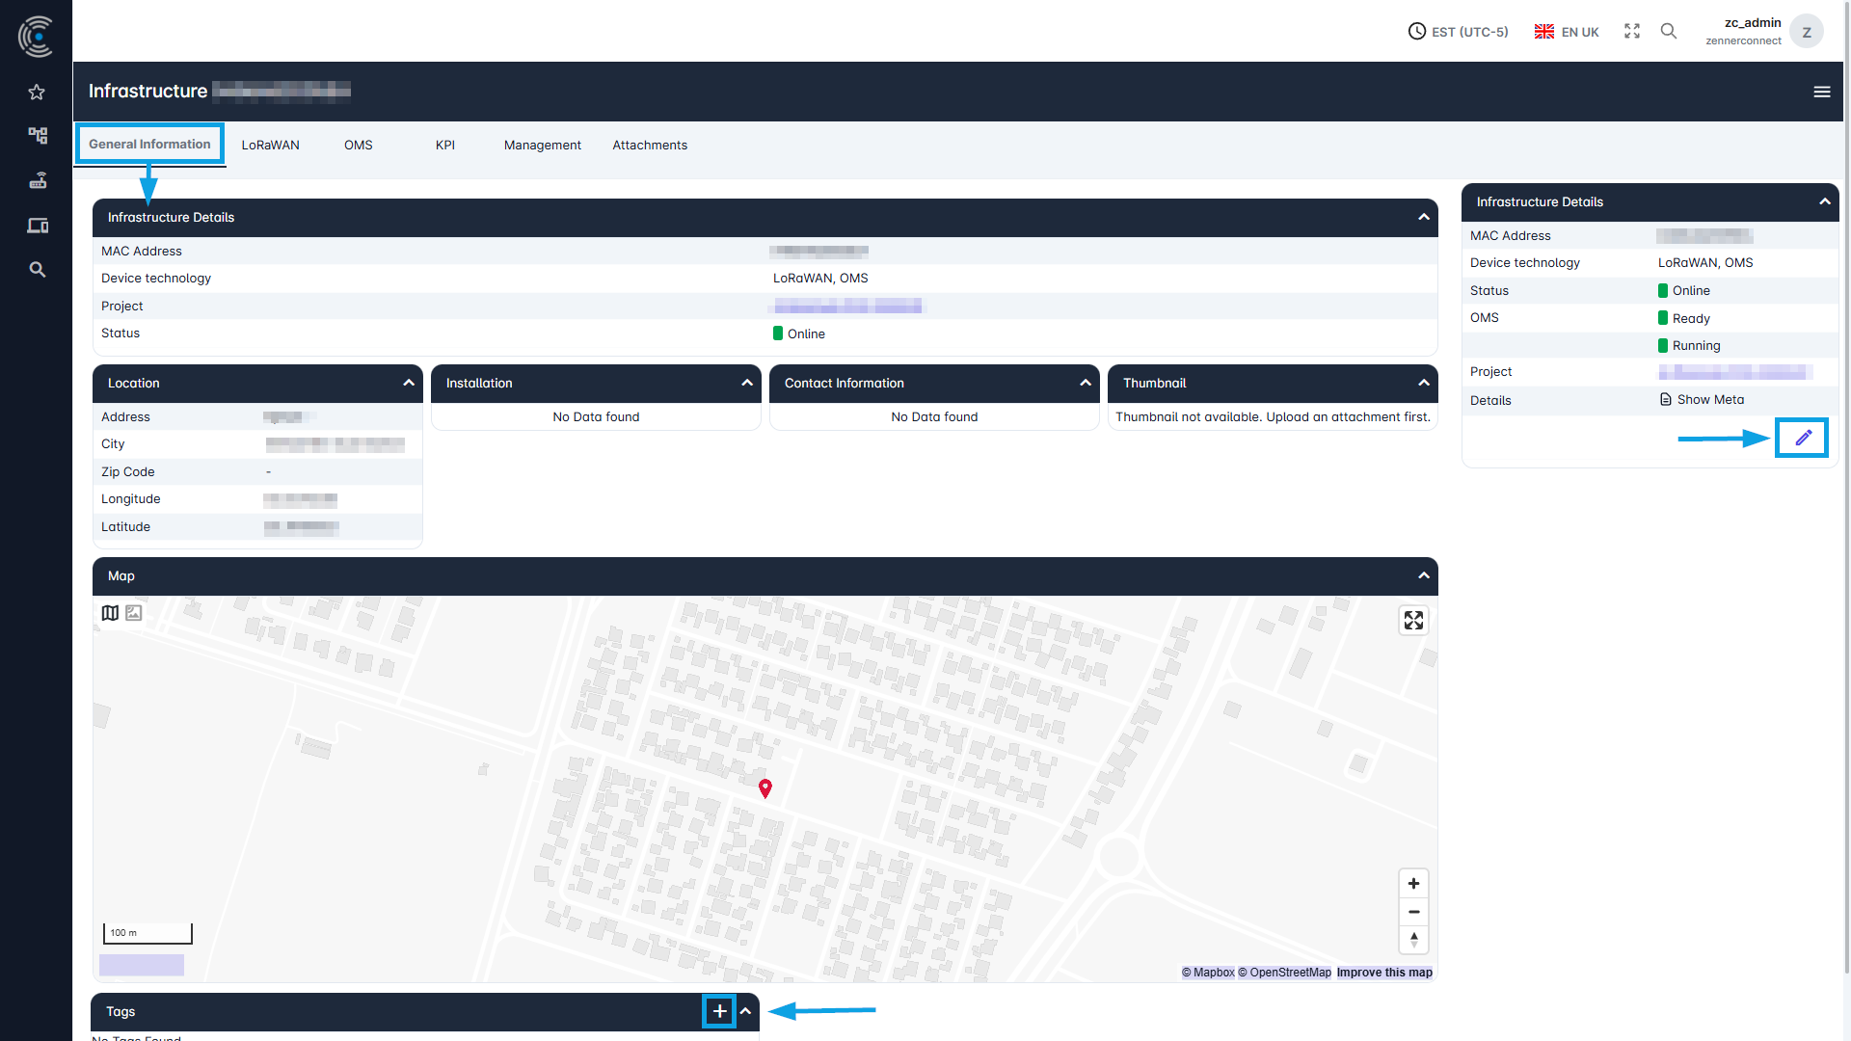Enter fullscreen using the top bar expand icon

[1631, 31]
